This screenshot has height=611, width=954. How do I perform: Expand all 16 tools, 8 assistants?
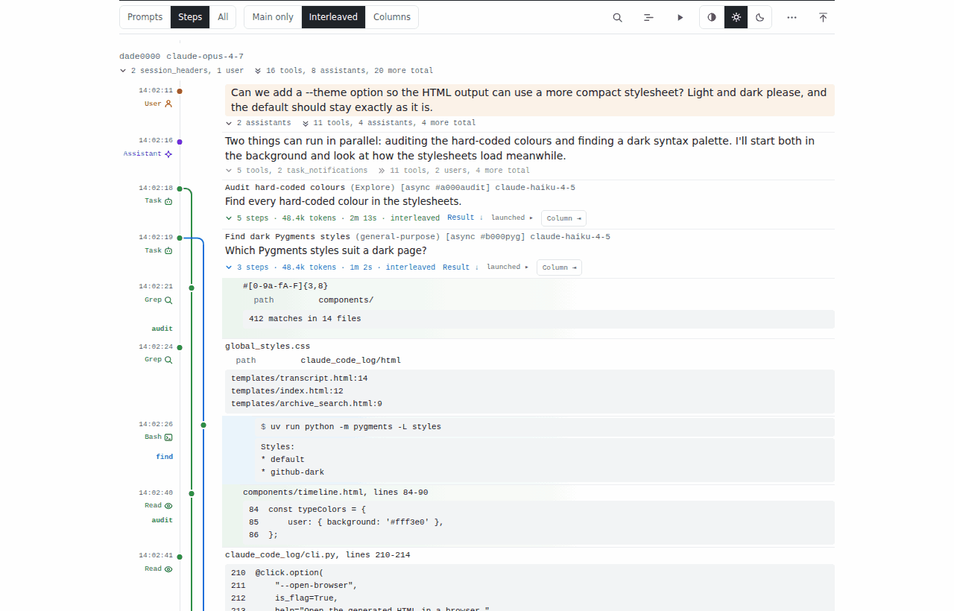[344, 71]
